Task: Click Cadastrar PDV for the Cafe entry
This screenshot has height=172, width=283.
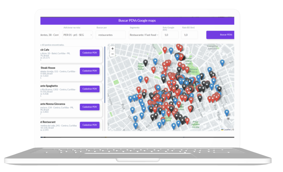Action: pos(90,53)
